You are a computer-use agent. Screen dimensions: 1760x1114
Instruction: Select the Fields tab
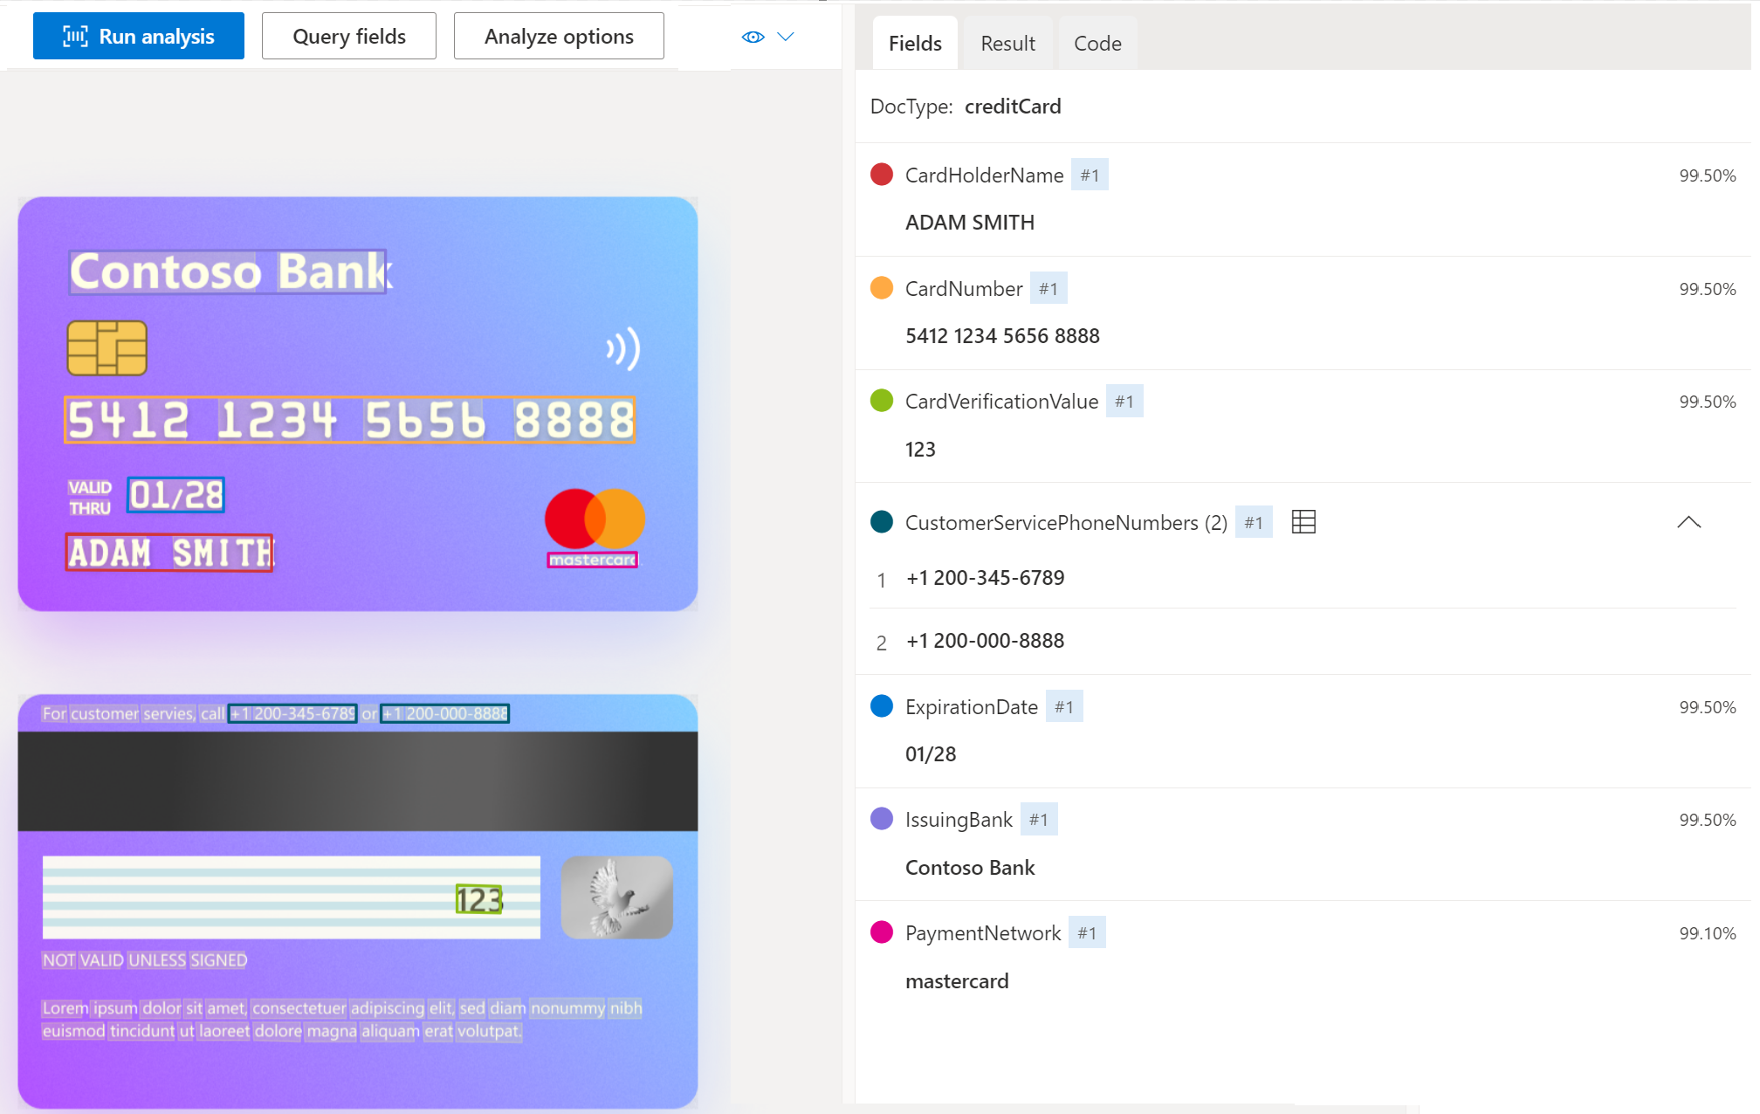point(916,43)
